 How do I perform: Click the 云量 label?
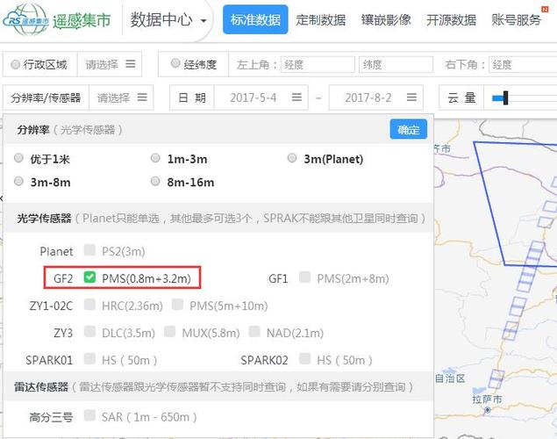pos(461,97)
